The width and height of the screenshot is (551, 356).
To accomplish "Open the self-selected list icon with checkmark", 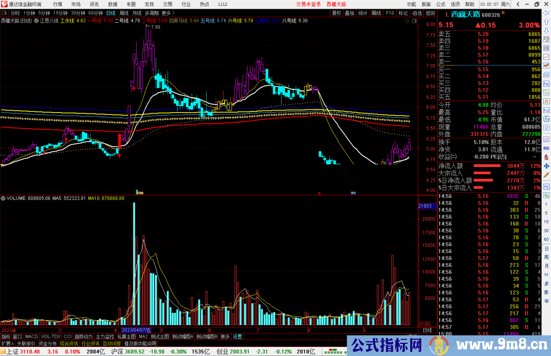I will (x=546, y=39).
